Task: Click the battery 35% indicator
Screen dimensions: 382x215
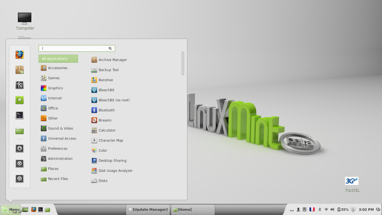Action: [343, 209]
